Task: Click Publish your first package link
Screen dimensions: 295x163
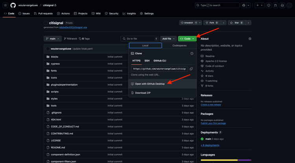Action: (x=213, y=123)
